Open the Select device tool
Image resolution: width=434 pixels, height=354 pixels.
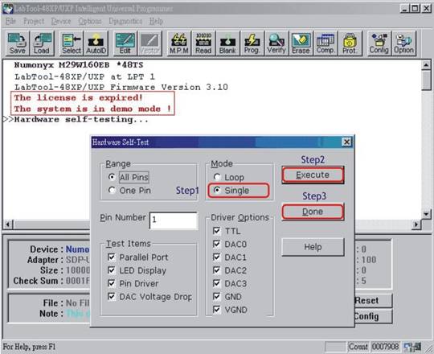[x=72, y=43]
